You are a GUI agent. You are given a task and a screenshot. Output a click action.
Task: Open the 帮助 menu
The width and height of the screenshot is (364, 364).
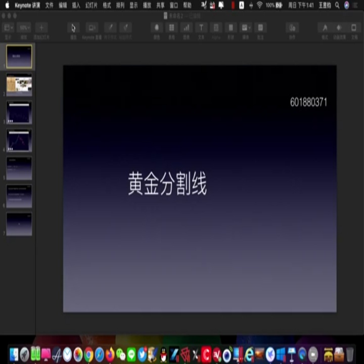pyautogui.click(x=188, y=5)
